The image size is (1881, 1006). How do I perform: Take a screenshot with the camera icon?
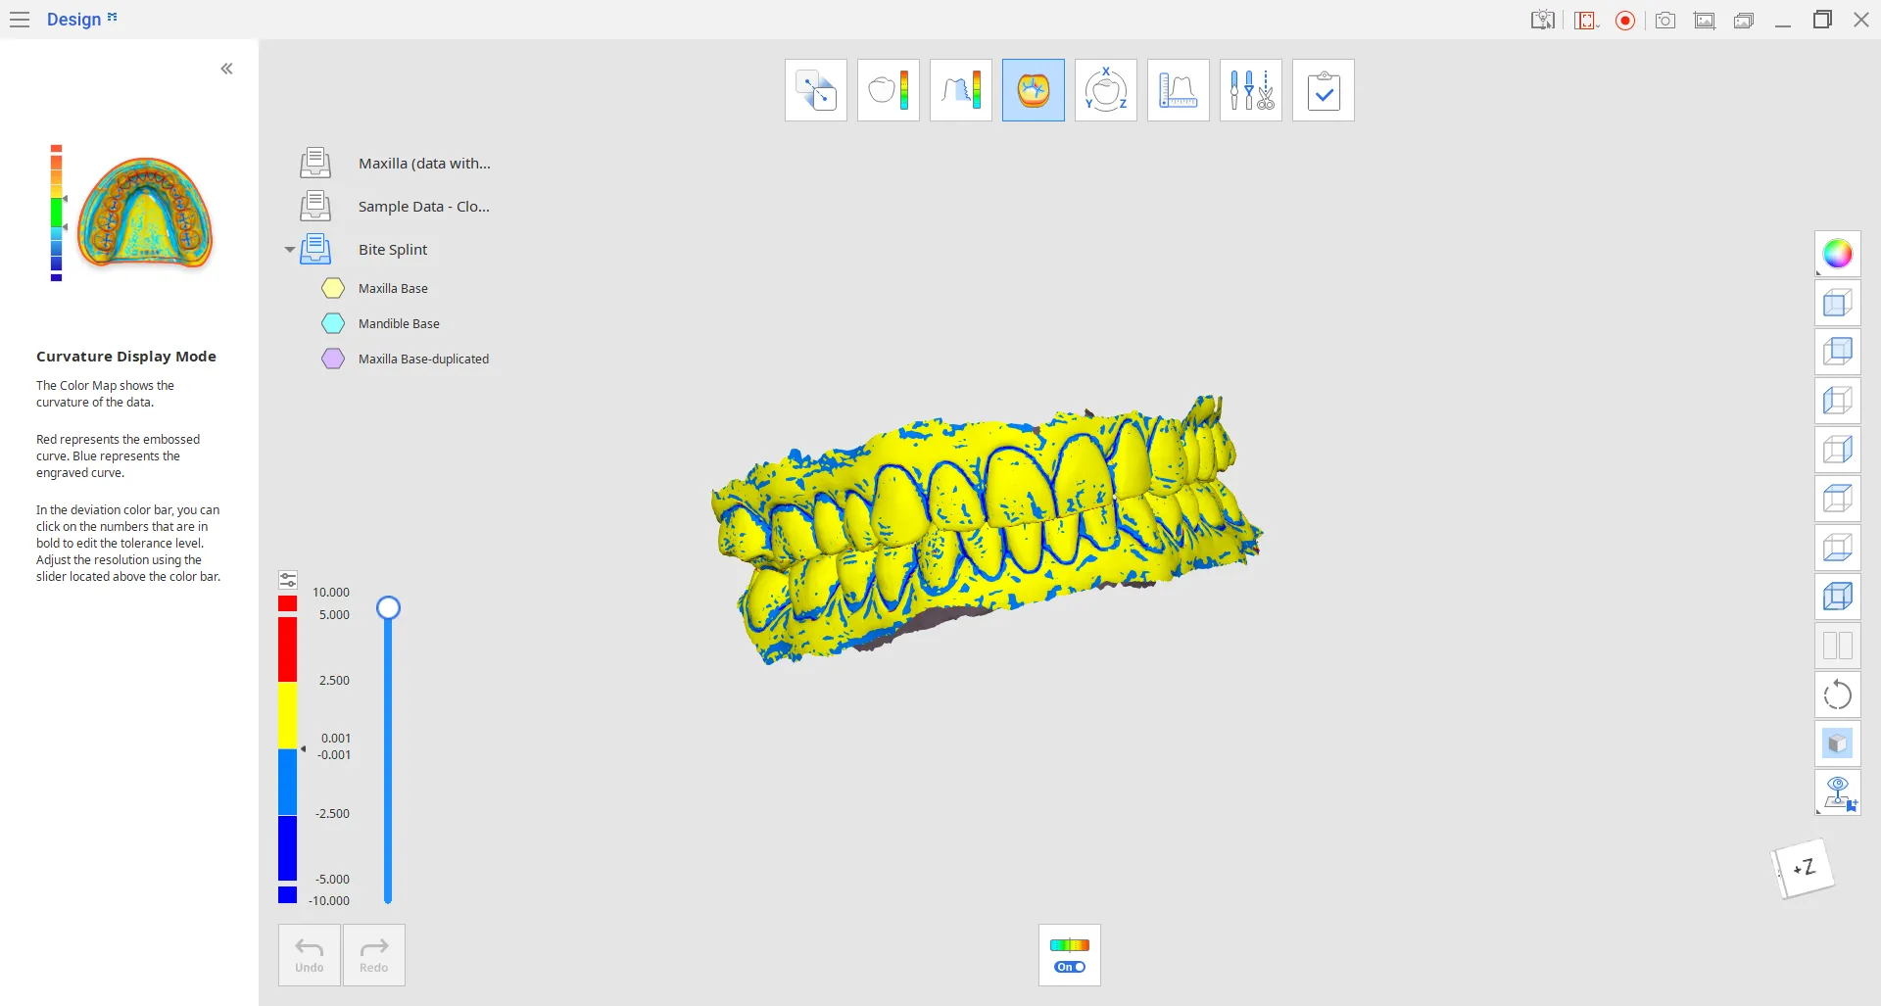coord(1665,20)
